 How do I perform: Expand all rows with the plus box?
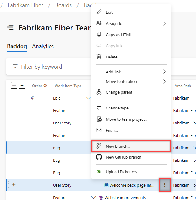pyautogui.click(x=14, y=85)
